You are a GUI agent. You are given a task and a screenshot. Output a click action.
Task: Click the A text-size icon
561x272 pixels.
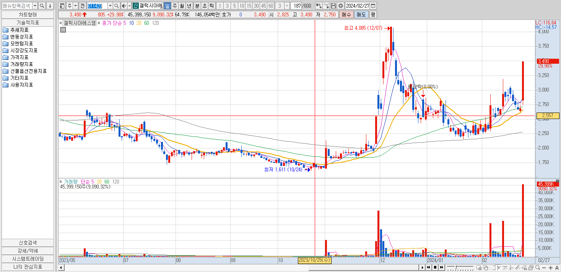pyautogui.click(x=557, y=268)
